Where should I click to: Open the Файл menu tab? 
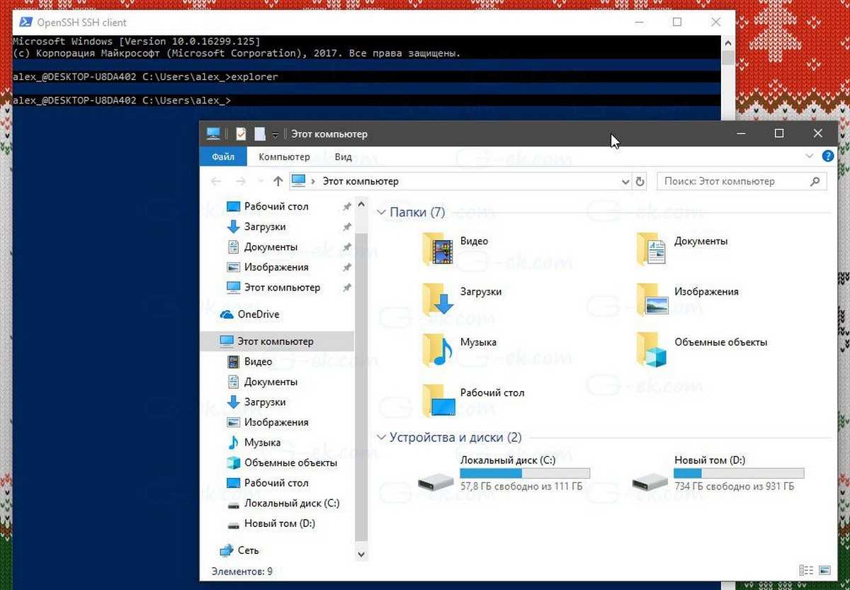click(222, 157)
